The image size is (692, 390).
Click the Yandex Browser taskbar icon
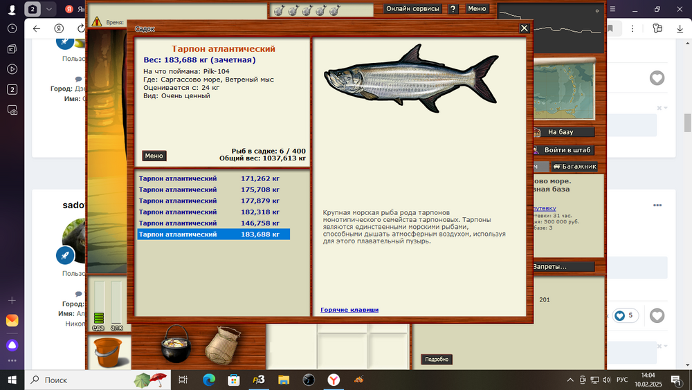[x=333, y=380]
